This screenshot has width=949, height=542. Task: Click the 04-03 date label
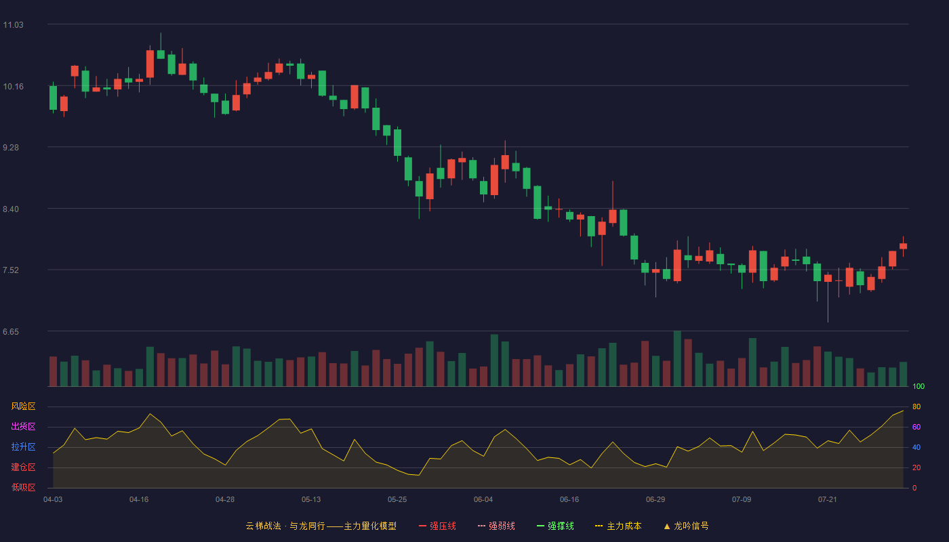53,499
